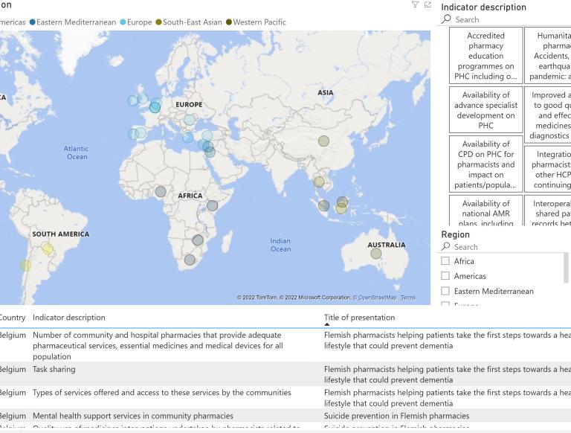571x433 pixels.
Task: Enable the Americas region checkbox
Action: tap(446, 276)
